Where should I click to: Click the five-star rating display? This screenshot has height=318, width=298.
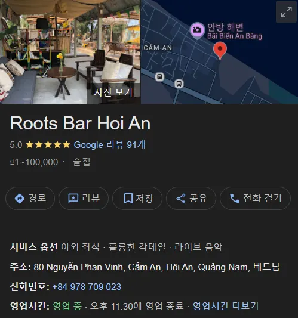pyautogui.click(x=48, y=145)
